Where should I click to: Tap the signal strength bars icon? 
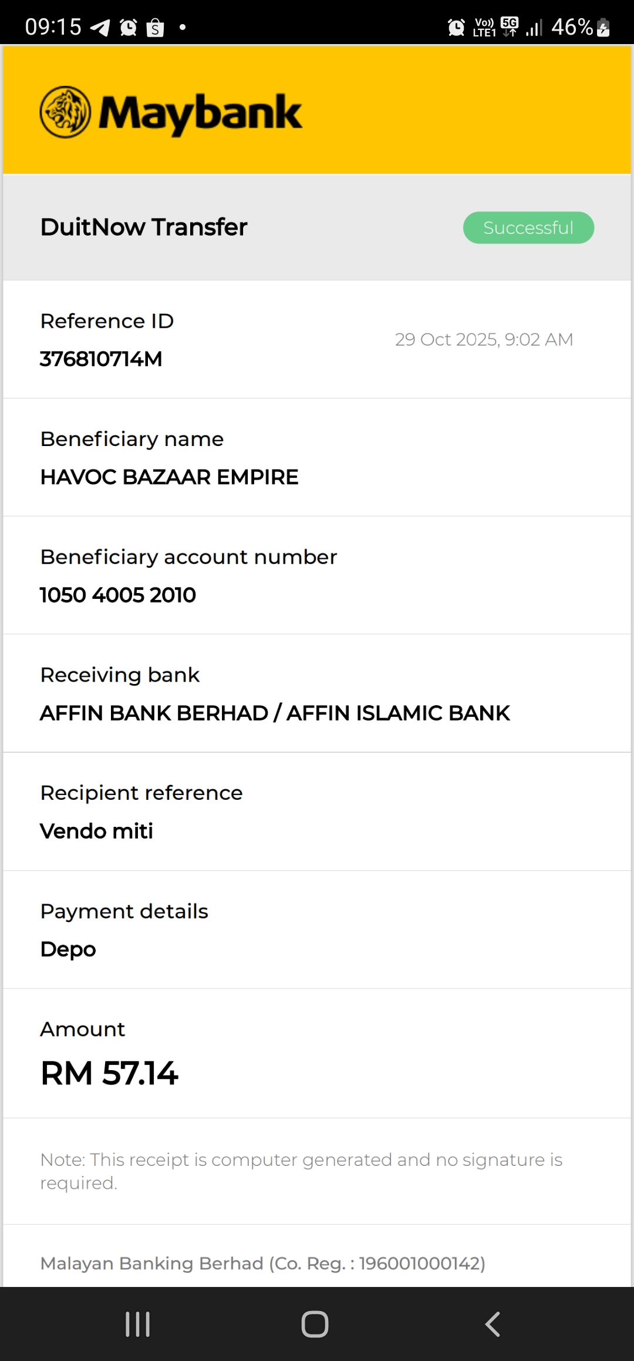534,27
